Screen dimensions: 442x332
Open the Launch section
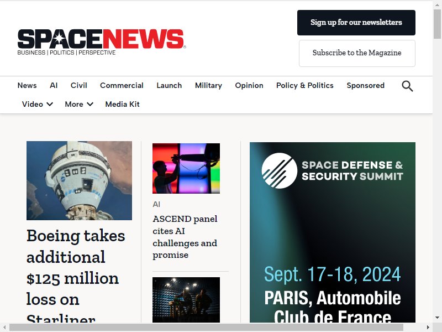169,85
